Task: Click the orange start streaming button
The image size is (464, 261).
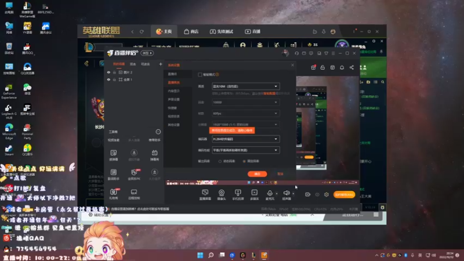Action: [344, 194]
